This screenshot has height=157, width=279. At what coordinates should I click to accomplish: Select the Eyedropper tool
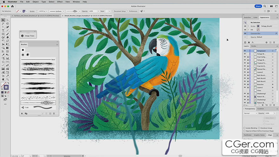pos(3,55)
